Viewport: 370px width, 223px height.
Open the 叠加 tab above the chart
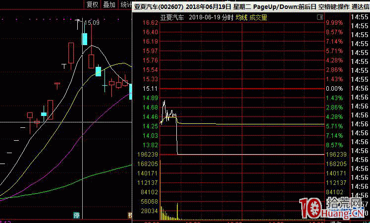(109, 4)
